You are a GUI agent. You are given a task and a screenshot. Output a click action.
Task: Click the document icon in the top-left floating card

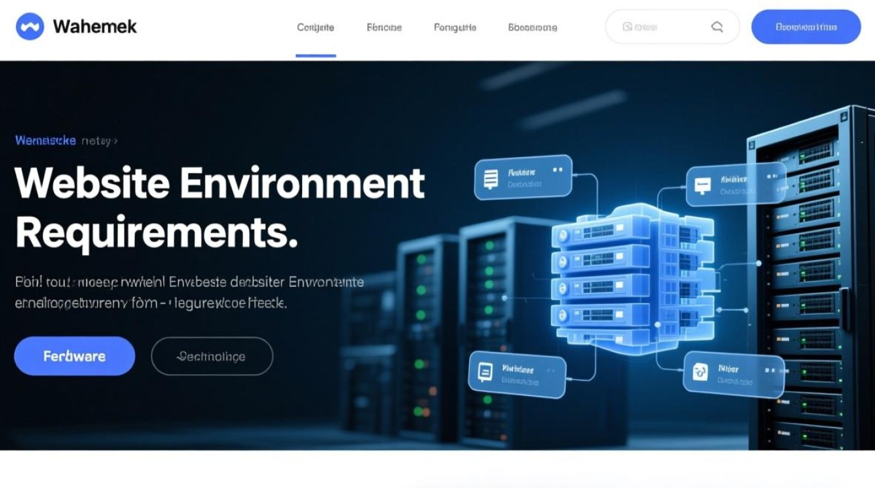[x=491, y=178]
